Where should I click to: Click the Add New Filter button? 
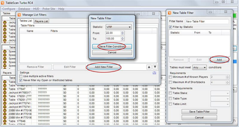(103, 67)
